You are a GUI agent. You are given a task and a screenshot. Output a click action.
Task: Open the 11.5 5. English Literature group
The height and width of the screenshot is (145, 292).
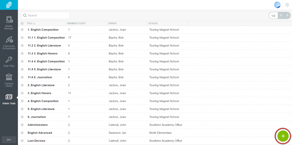pos(44,69)
